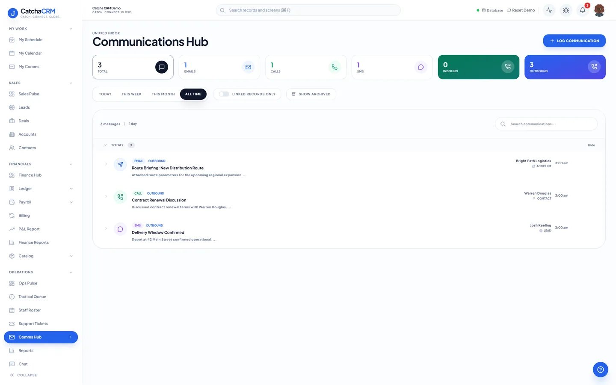Open the user avatar menu
This screenshot has width=616, height=385.
[599, 10]
